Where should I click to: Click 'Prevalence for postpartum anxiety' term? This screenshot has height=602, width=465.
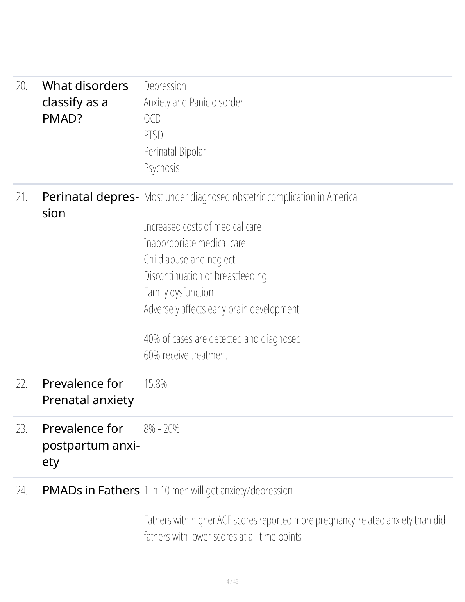[x=90, y=445]
